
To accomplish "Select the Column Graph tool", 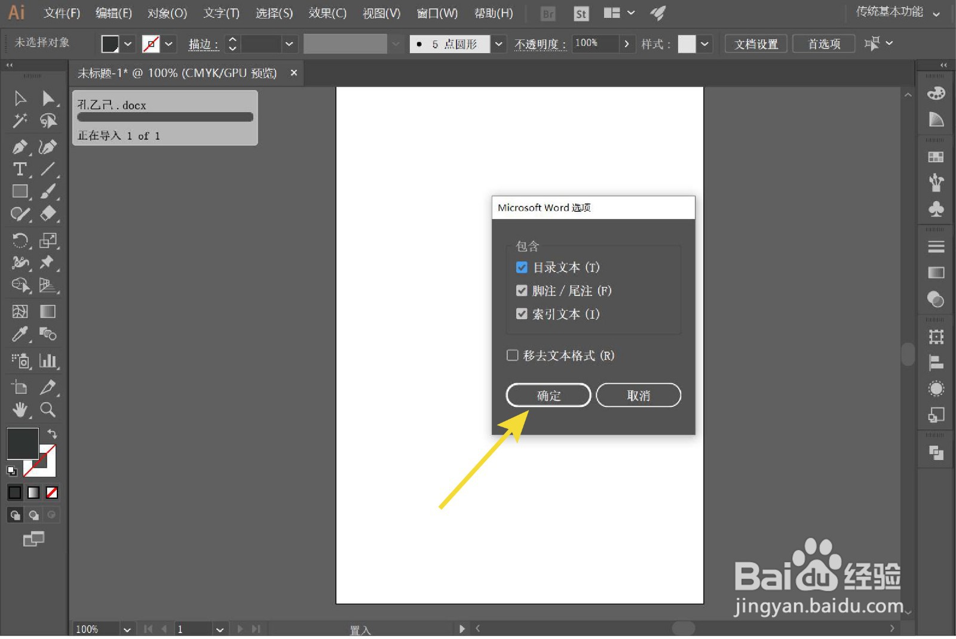I will tap(48, 361).
